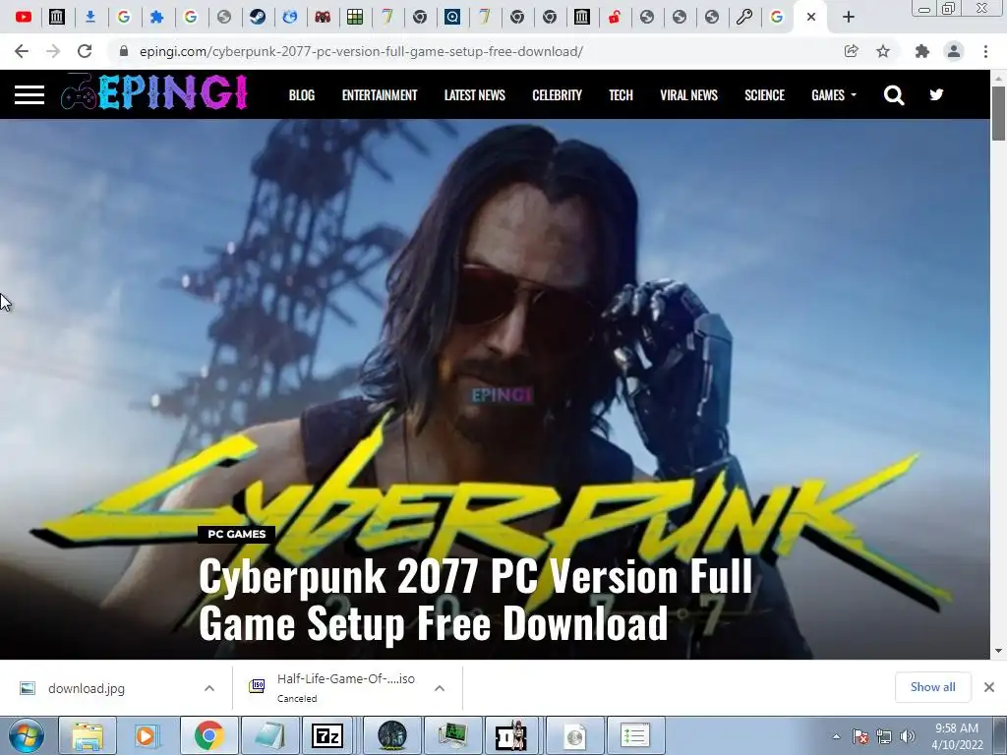Open Windows Explorer from the taskbar
This screenshot has width=1007, height=755.
coord(88,735)
